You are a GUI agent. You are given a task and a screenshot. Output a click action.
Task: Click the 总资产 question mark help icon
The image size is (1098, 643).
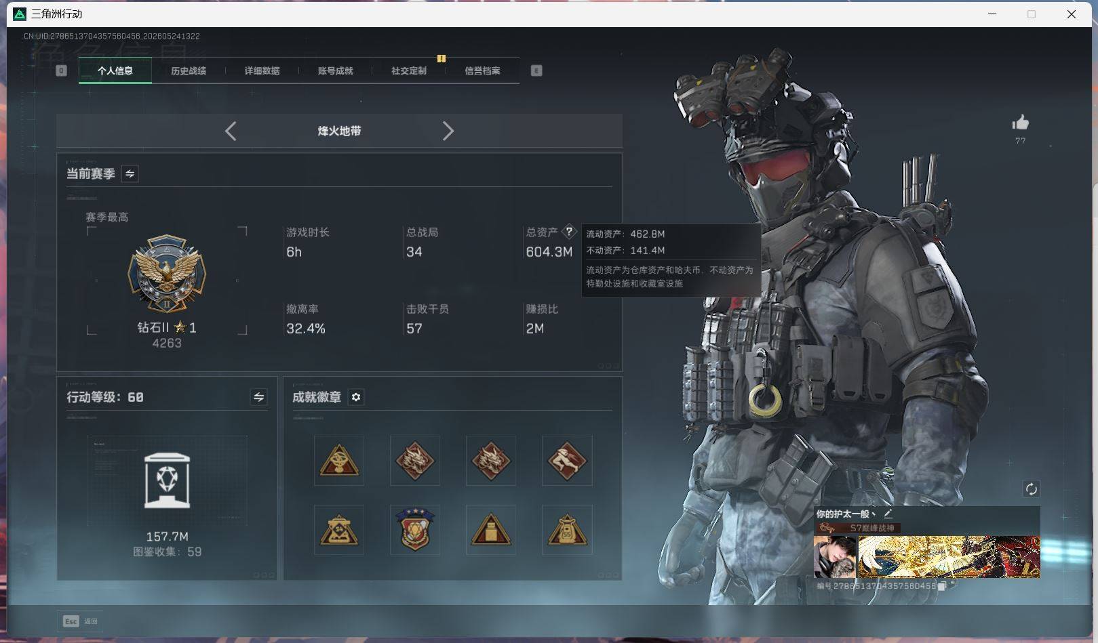569,231
